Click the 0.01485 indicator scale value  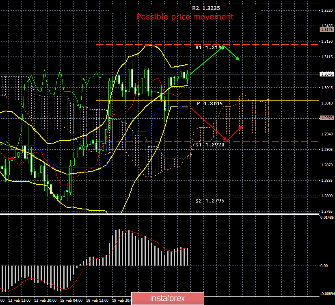[327, 218]
